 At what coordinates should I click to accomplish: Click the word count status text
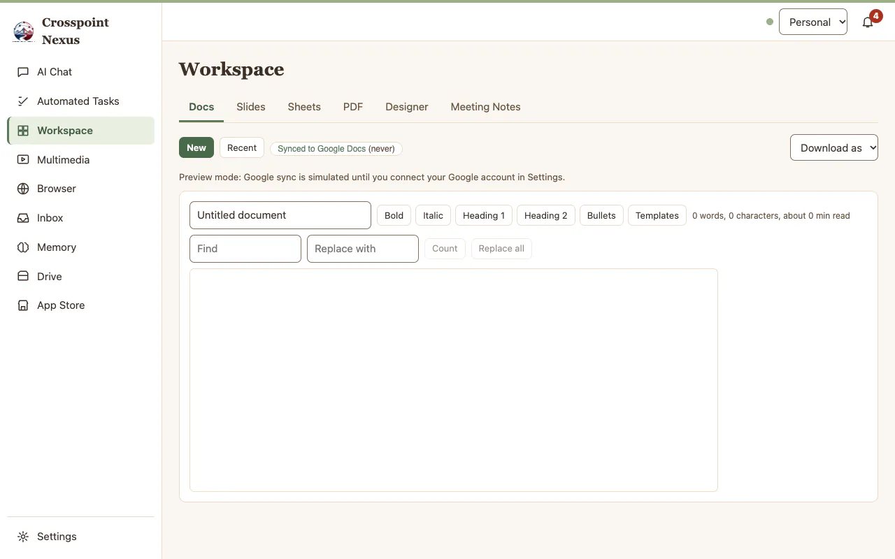(771, 216)
